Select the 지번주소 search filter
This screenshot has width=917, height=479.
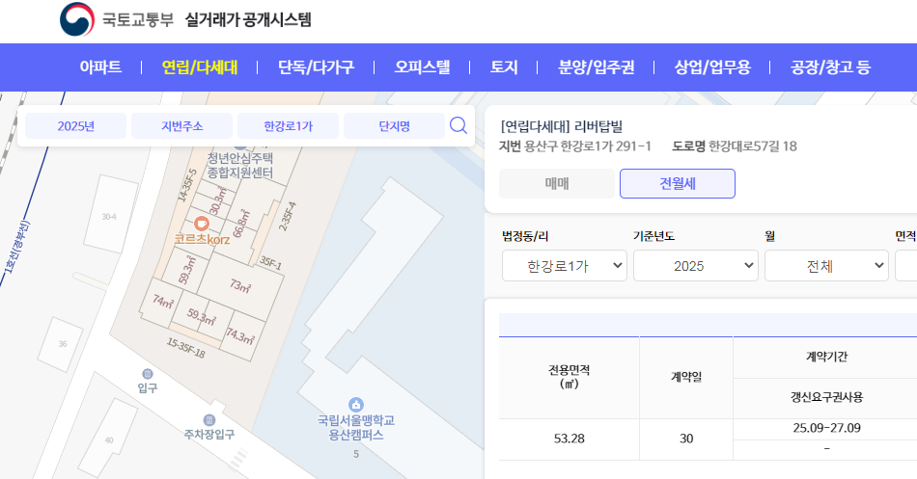tap(181, 126)
